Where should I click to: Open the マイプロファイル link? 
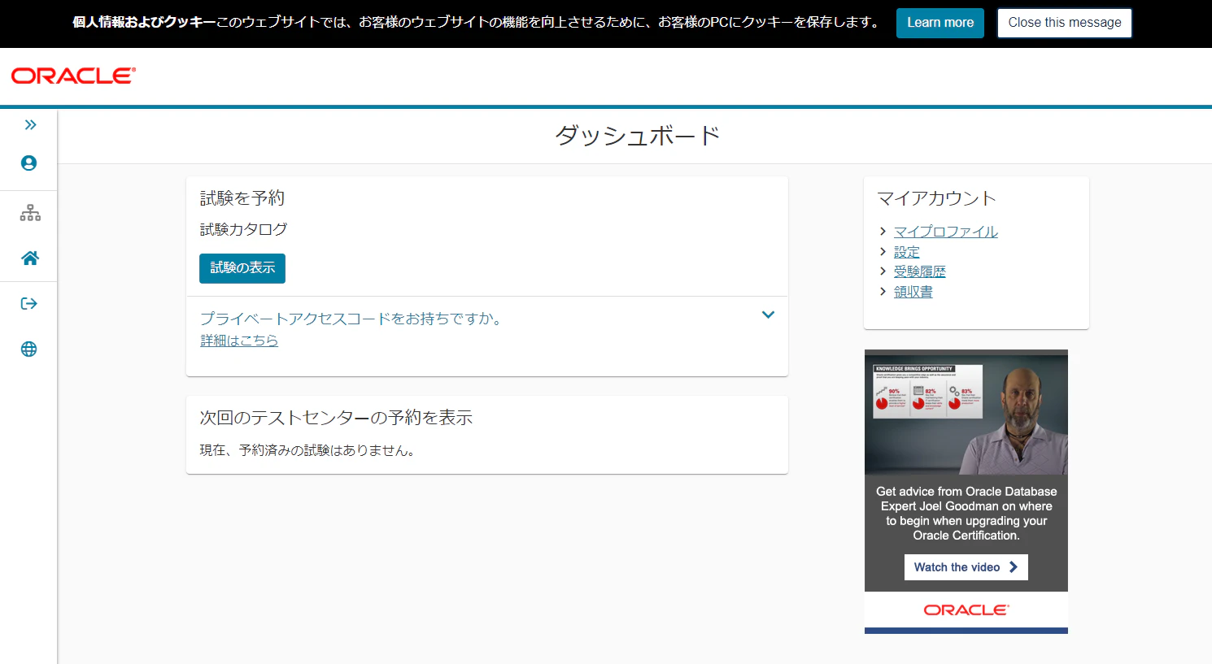[946, 232]
